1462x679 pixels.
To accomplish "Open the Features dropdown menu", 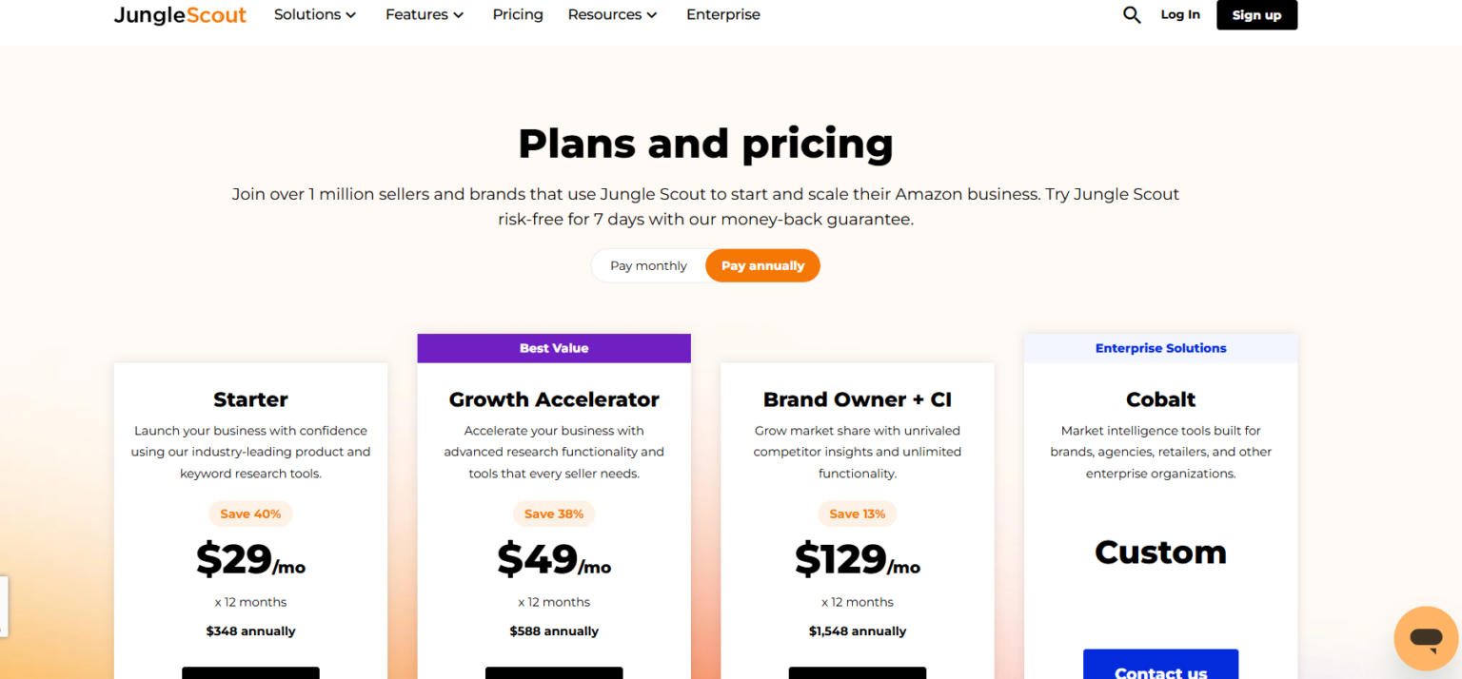I will coord(425,15).
